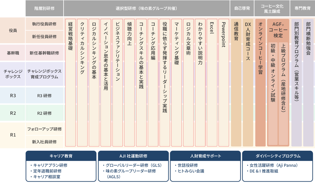Select the 経営戦略基礎 column
The height and width of the screenshot is (183, 315).
[70, 83]
